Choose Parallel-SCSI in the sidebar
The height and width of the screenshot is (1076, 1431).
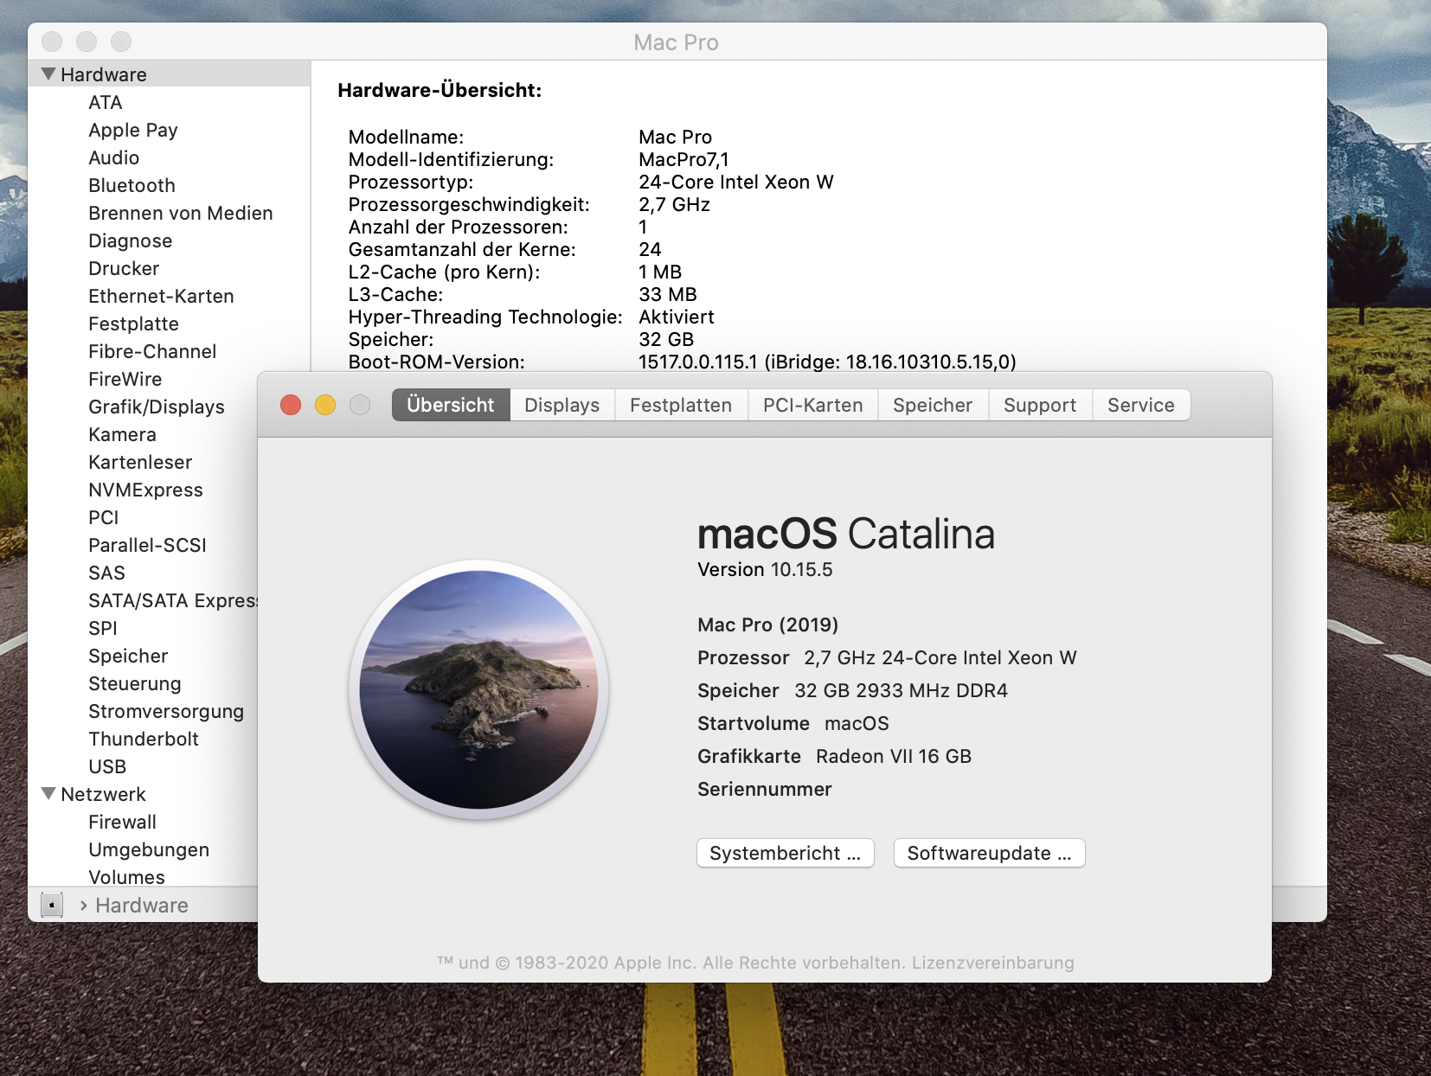click(147, 545)
